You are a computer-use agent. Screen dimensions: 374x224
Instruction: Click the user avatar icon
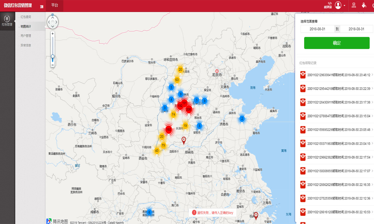coord(338,5)
